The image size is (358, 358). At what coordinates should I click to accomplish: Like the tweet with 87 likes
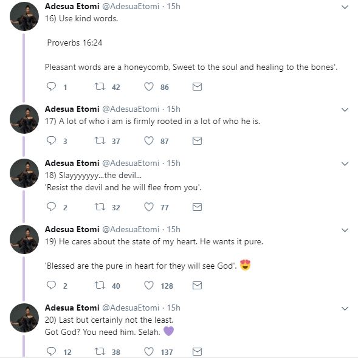[149, 140]
